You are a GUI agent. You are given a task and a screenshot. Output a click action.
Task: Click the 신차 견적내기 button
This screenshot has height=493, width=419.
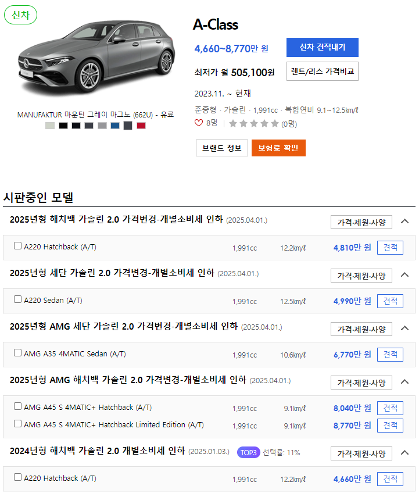pyautogui.click(x=323, y=48)
